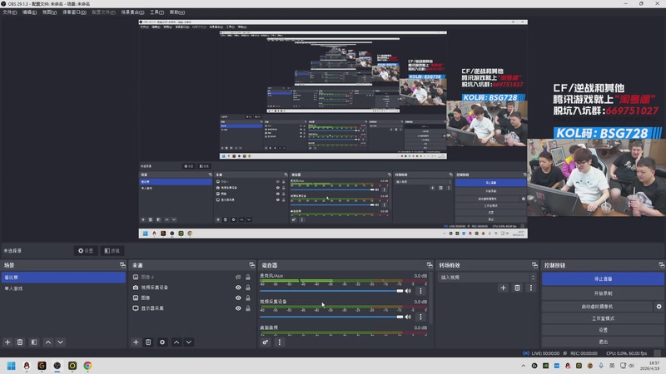Toggle lock on 显示器采集 source
Screen dimensions: 666x374
point(248,308)
